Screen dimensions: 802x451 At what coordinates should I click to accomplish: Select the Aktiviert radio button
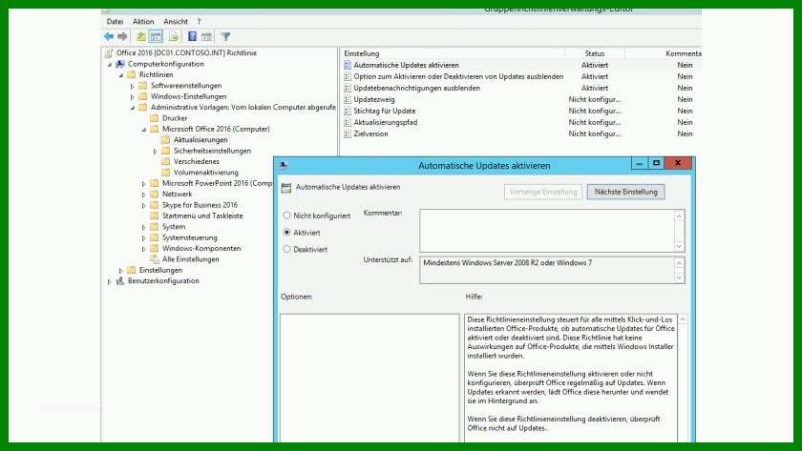tap(287, 233)
